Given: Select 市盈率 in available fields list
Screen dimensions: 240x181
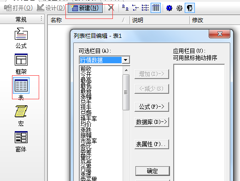Looking at the screenshot, I should pyautogui.click(x=89, y=141).
